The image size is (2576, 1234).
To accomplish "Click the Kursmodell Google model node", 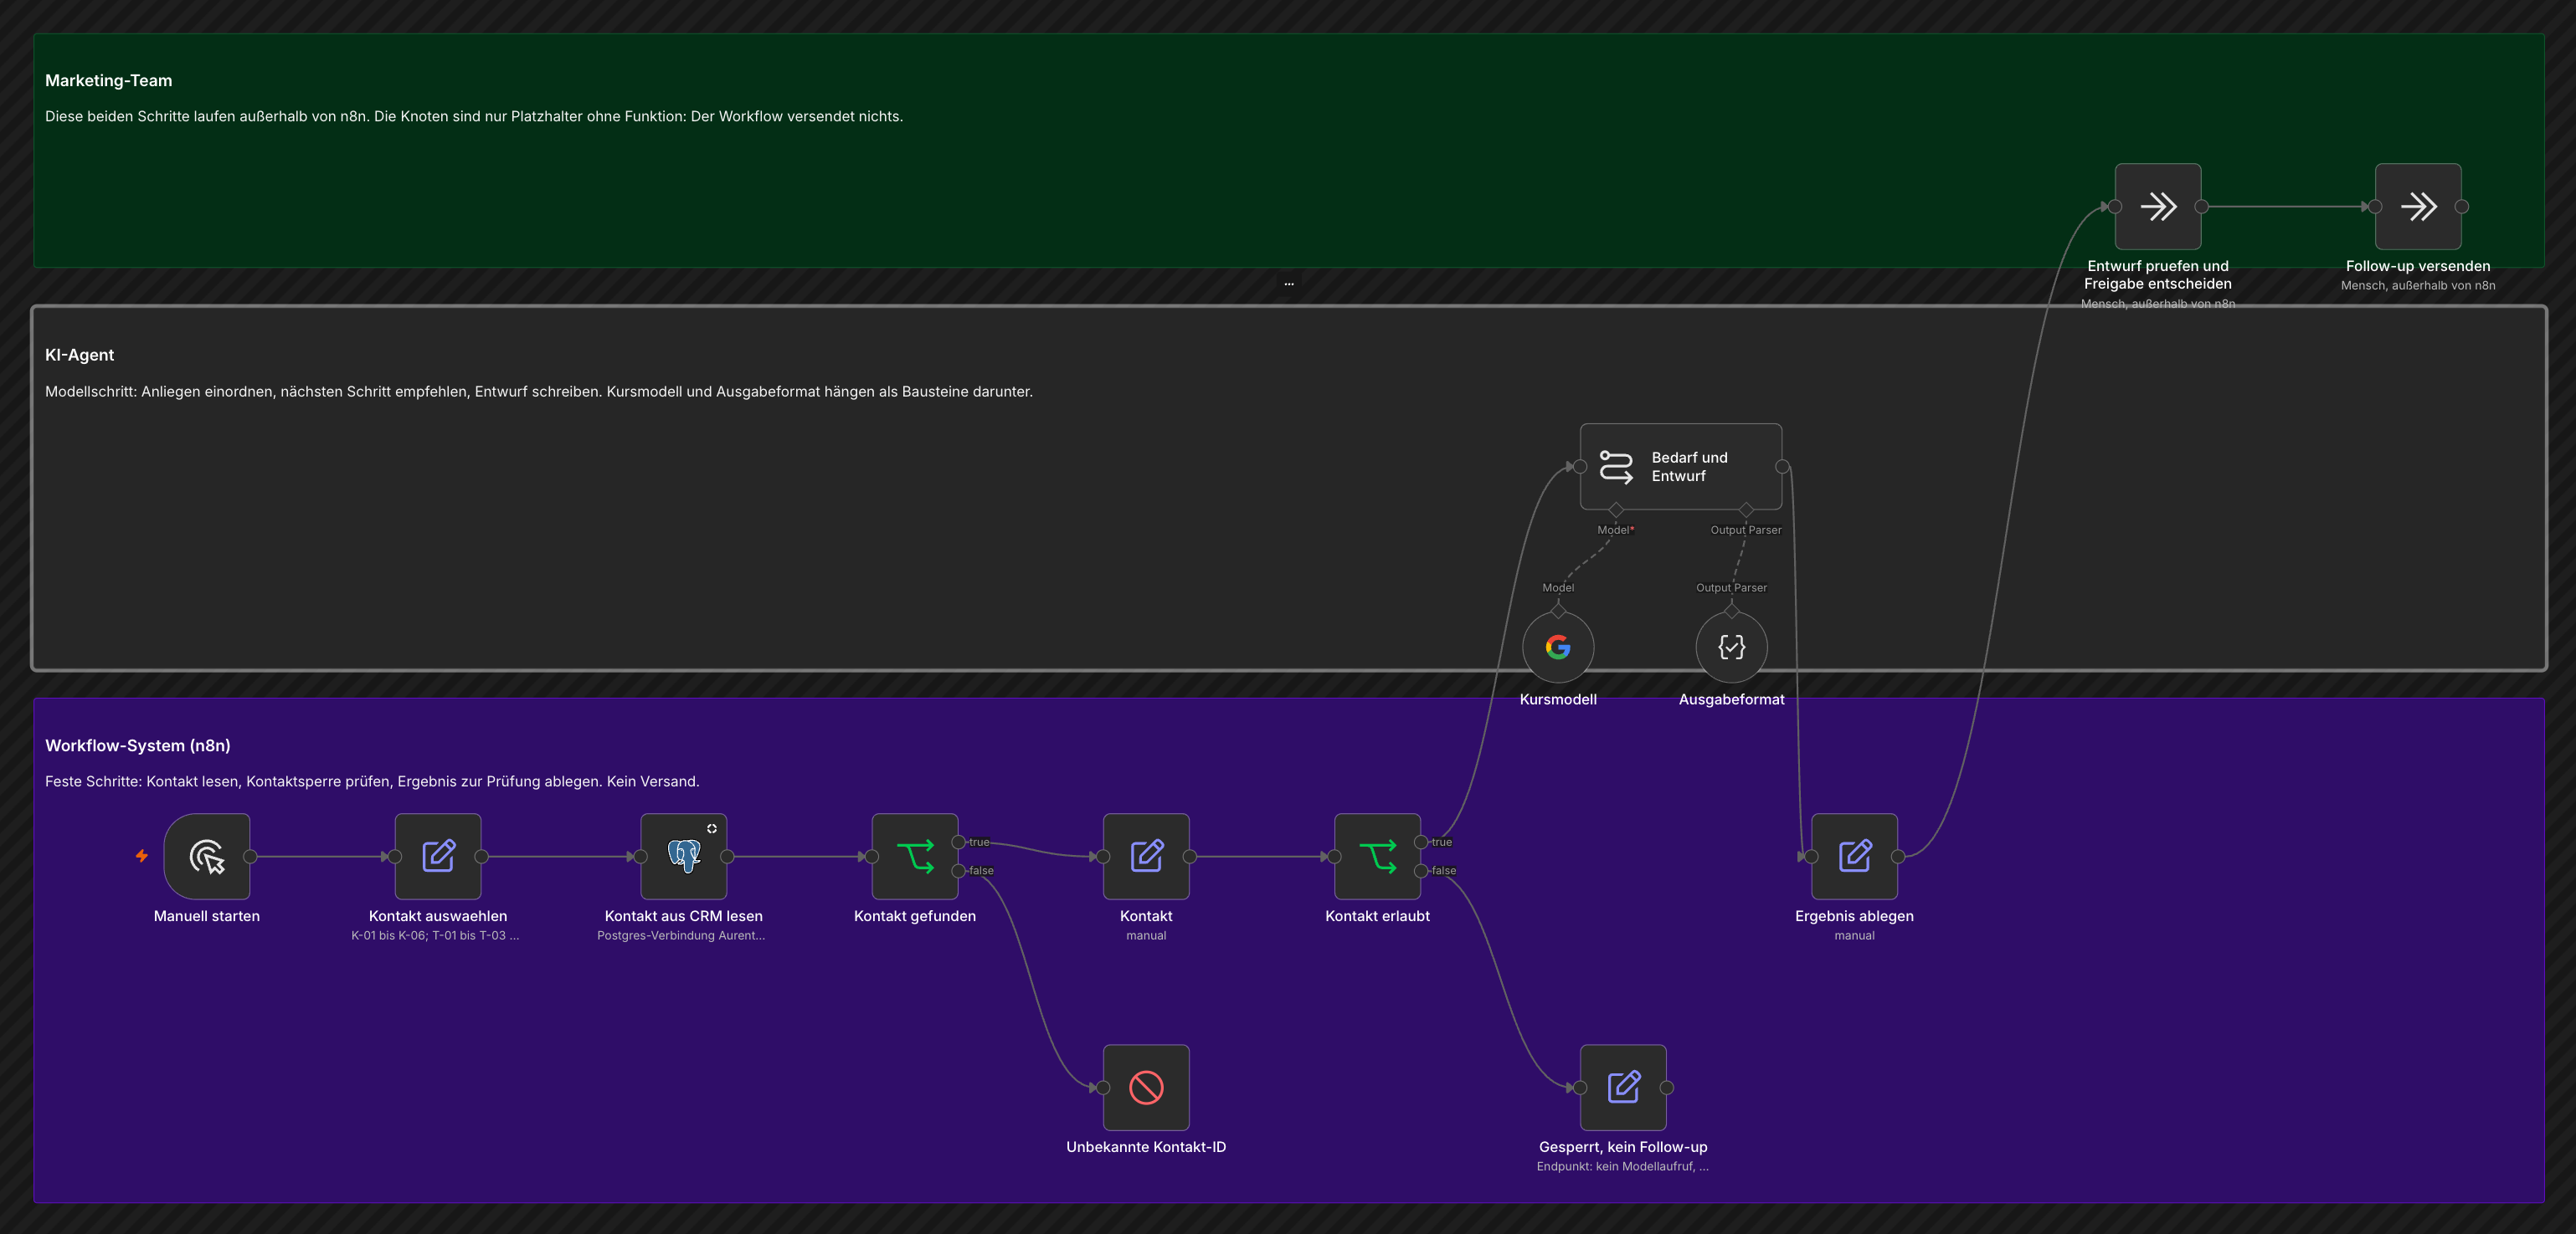I will [1558, 648].
